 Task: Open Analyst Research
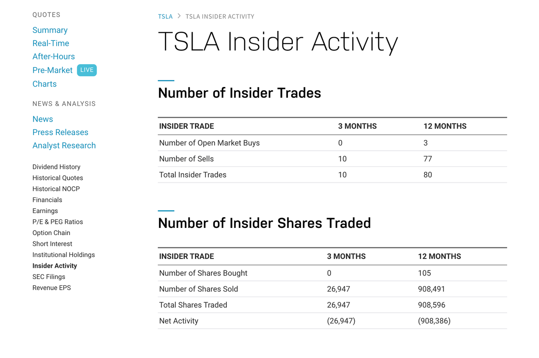coord(64,145)
